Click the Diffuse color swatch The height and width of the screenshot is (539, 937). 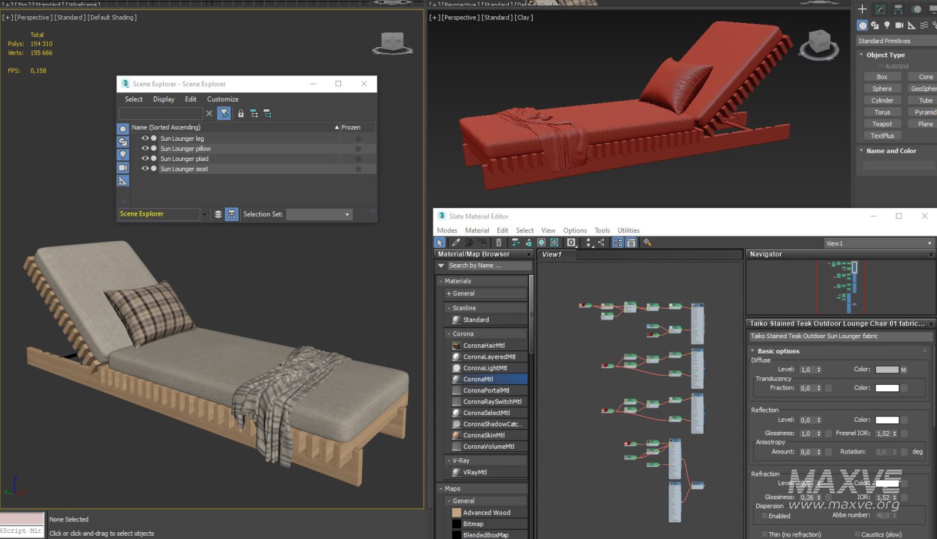point(886,370)
